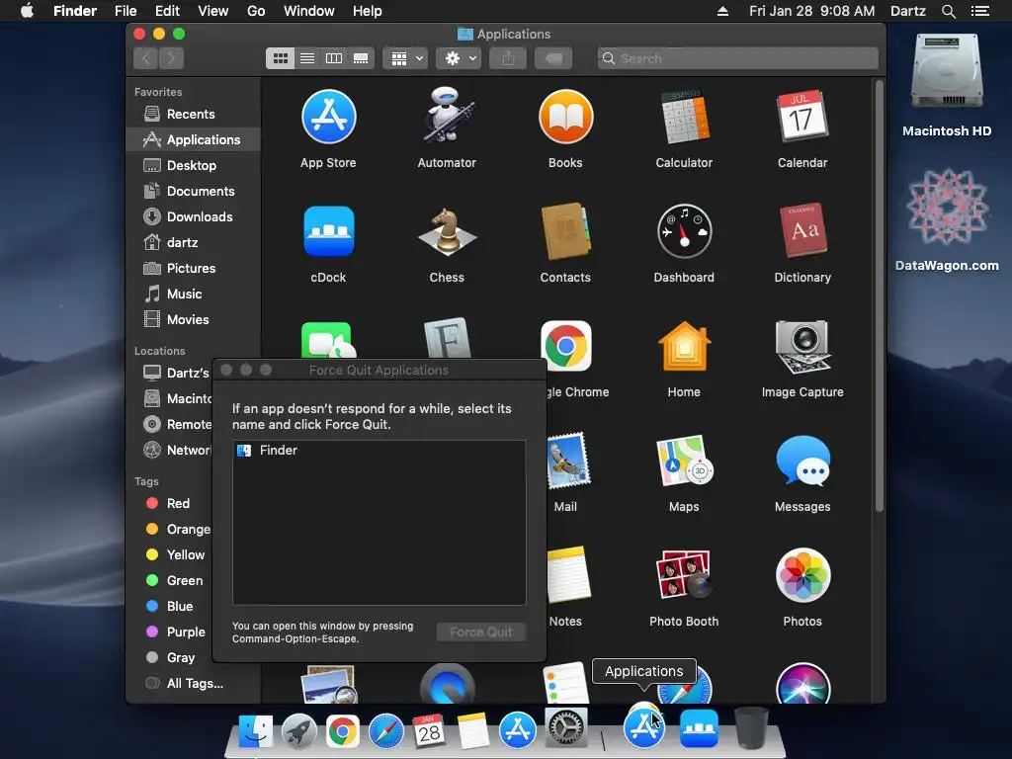Open Safari compass icon in Dock

pos(386,730)
